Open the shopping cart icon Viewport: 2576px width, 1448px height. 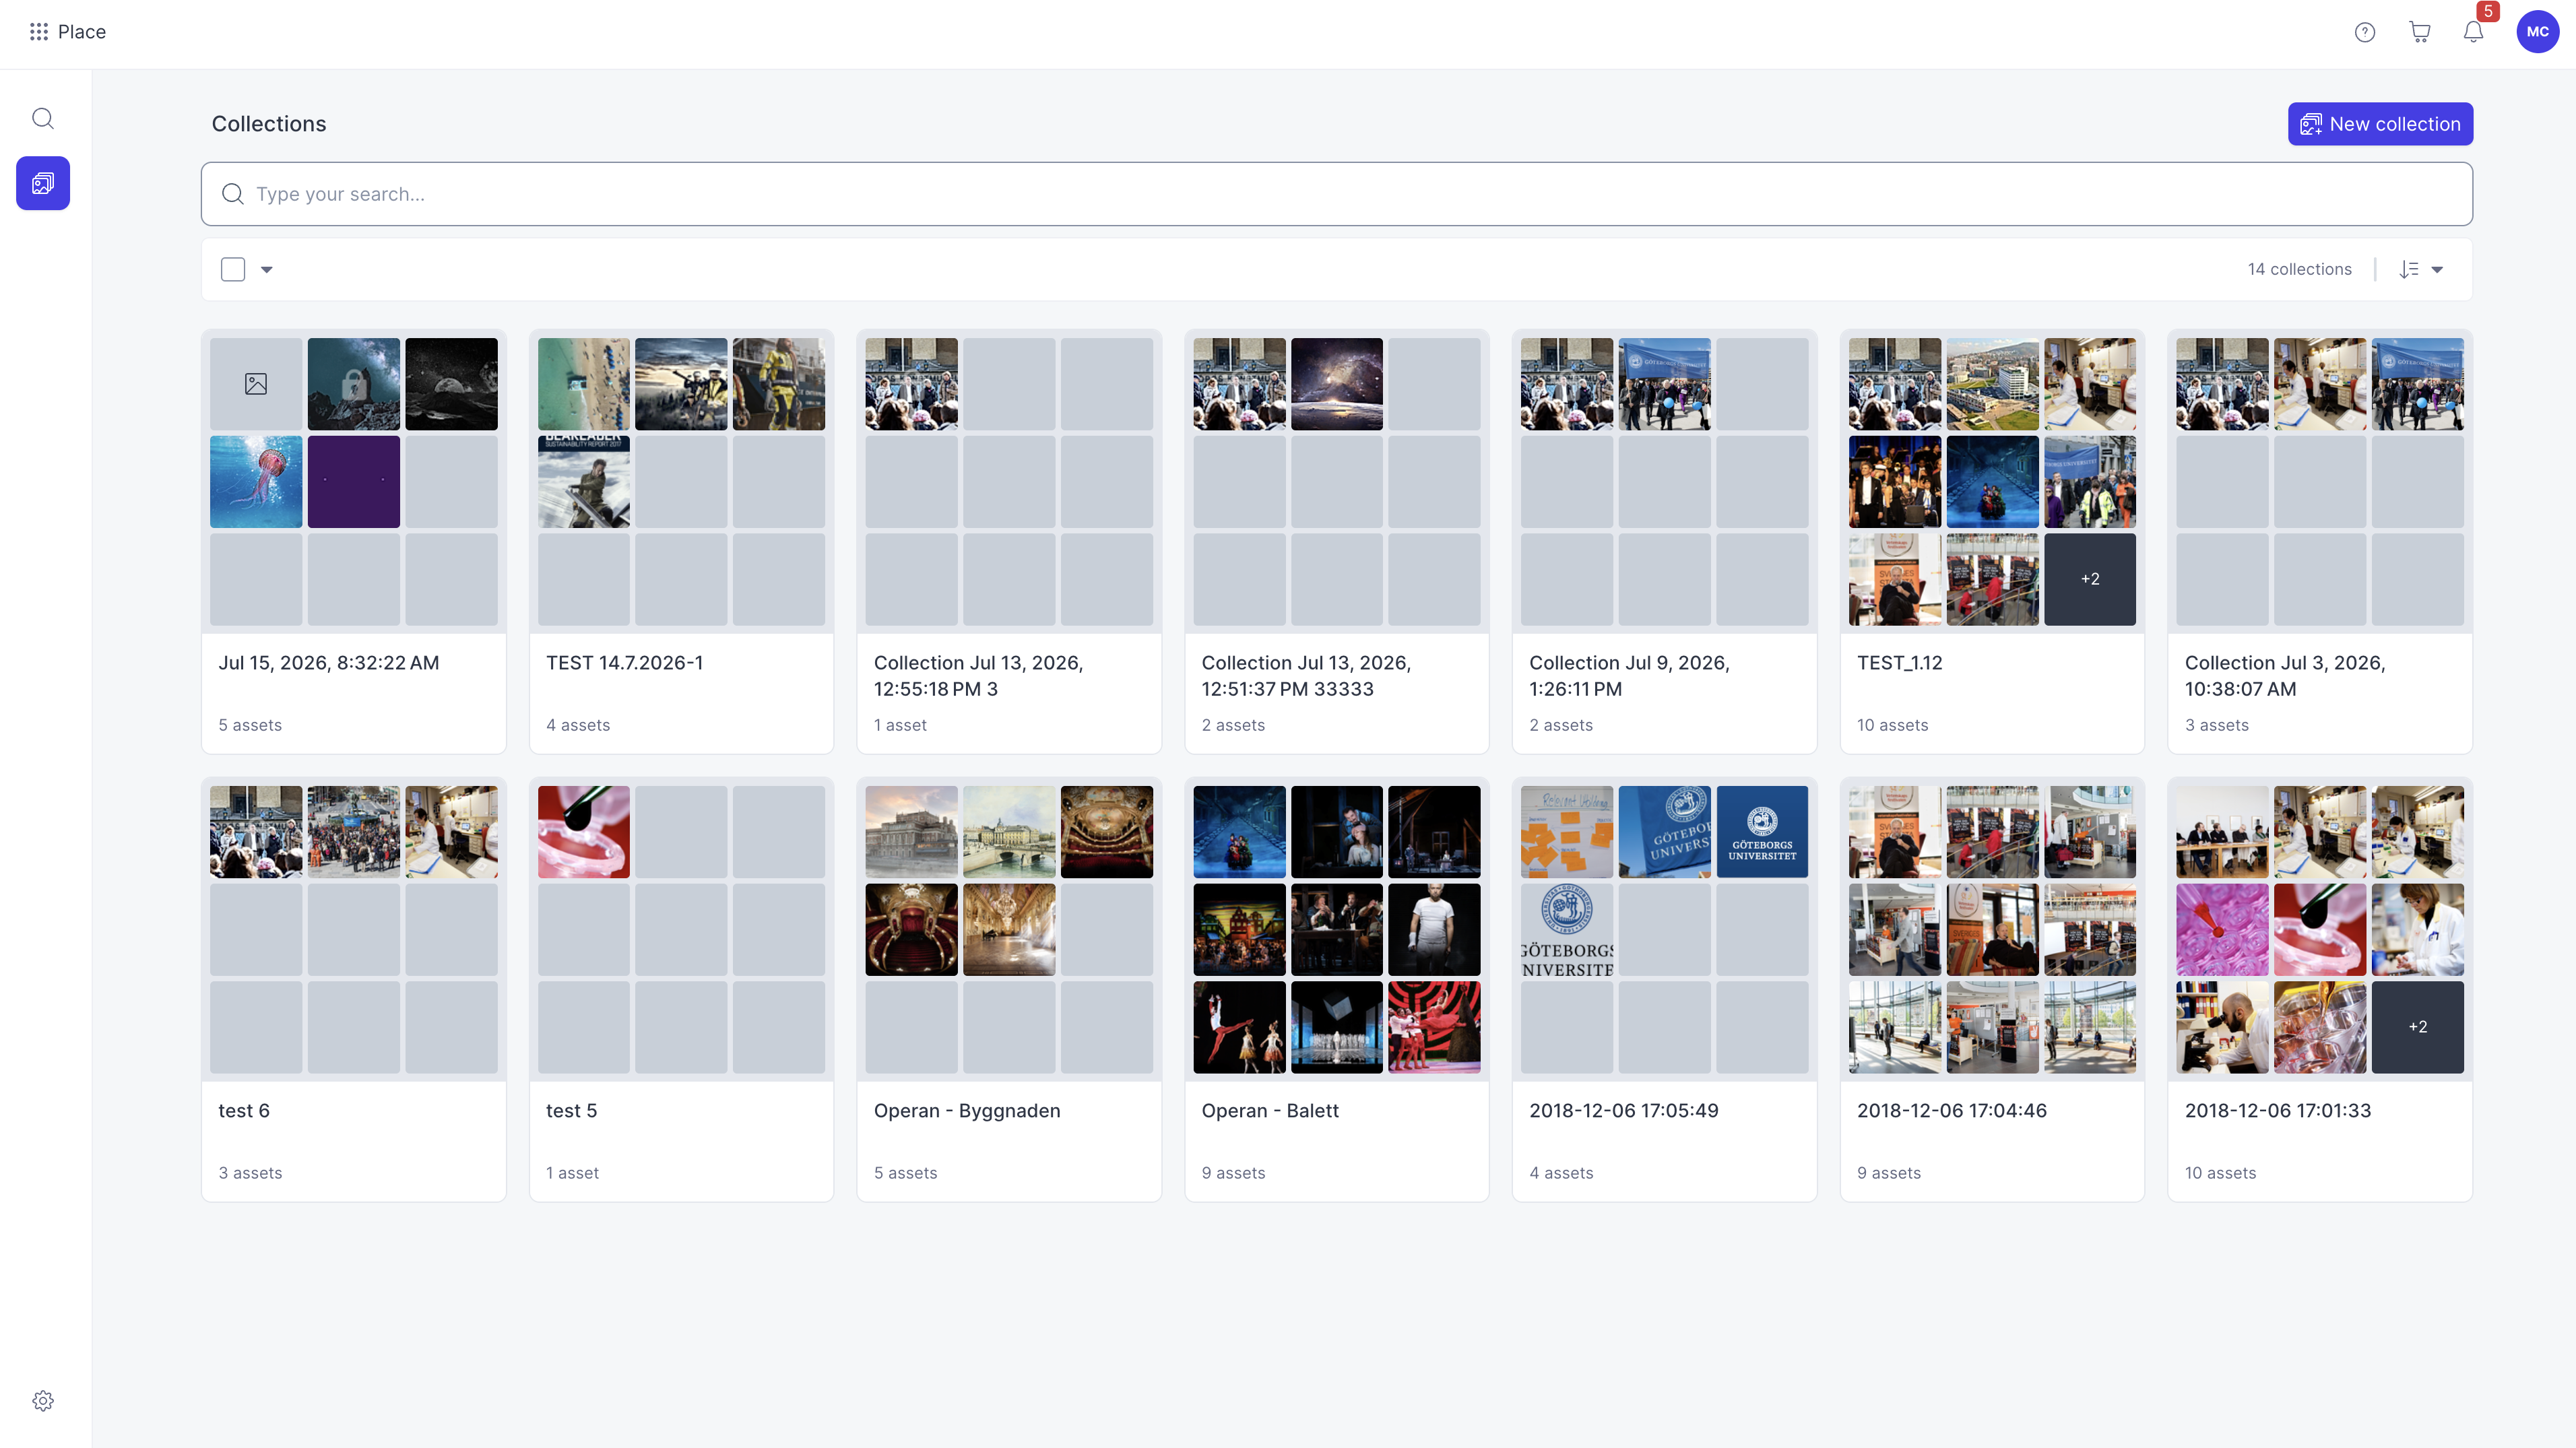point(2419,32)
